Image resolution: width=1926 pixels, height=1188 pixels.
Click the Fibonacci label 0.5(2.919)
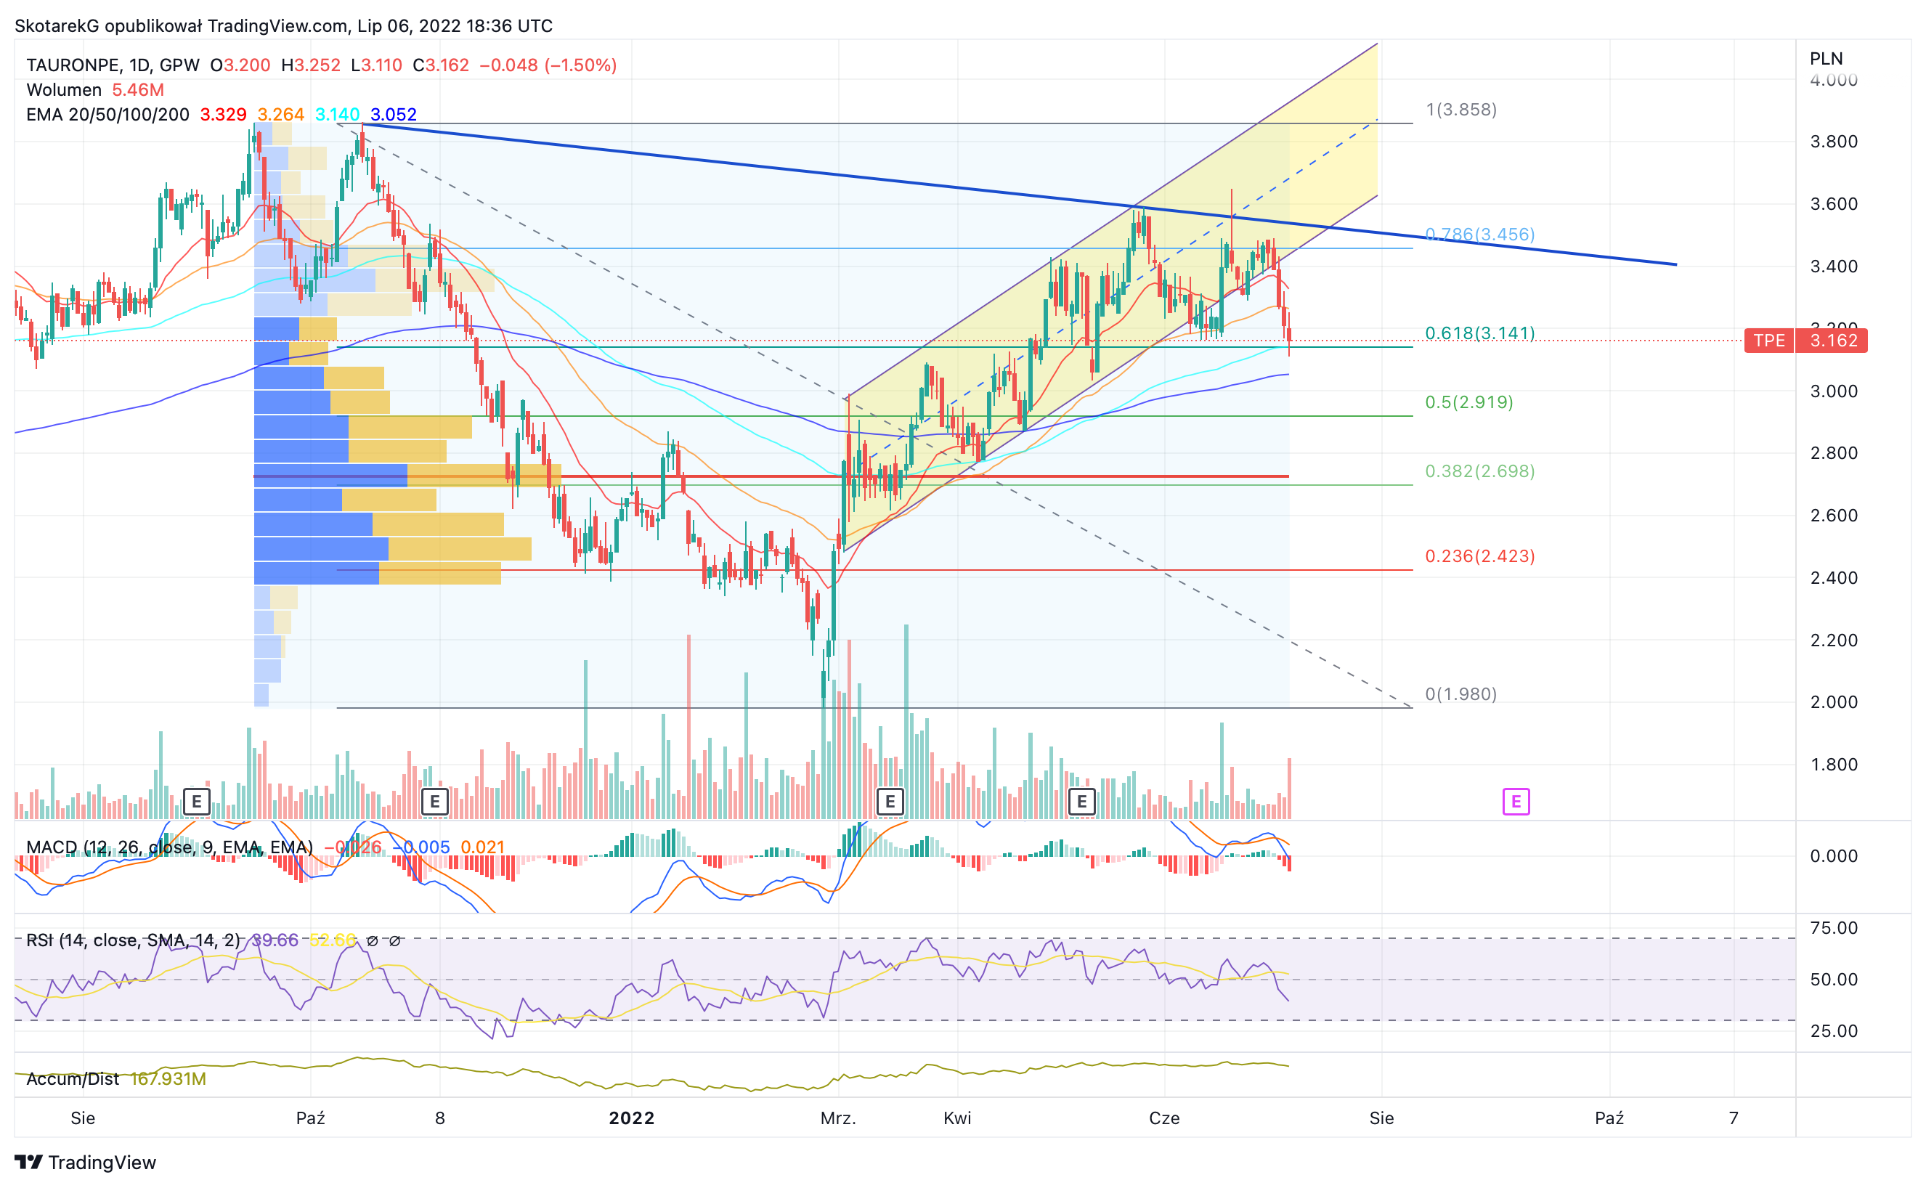point(1468,402)
